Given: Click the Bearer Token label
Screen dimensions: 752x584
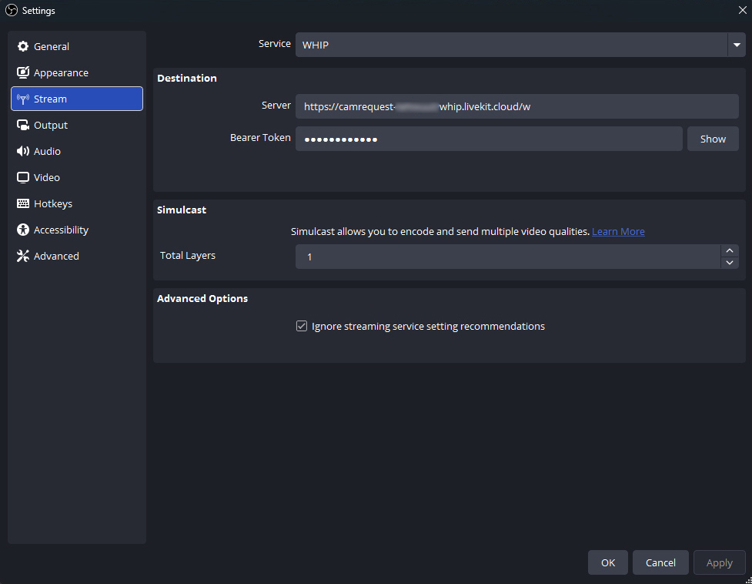Looking at the screenshot, I should [260, 138].
